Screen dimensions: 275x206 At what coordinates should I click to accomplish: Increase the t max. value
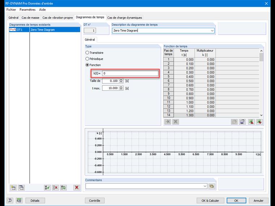[x=121, y=87]
